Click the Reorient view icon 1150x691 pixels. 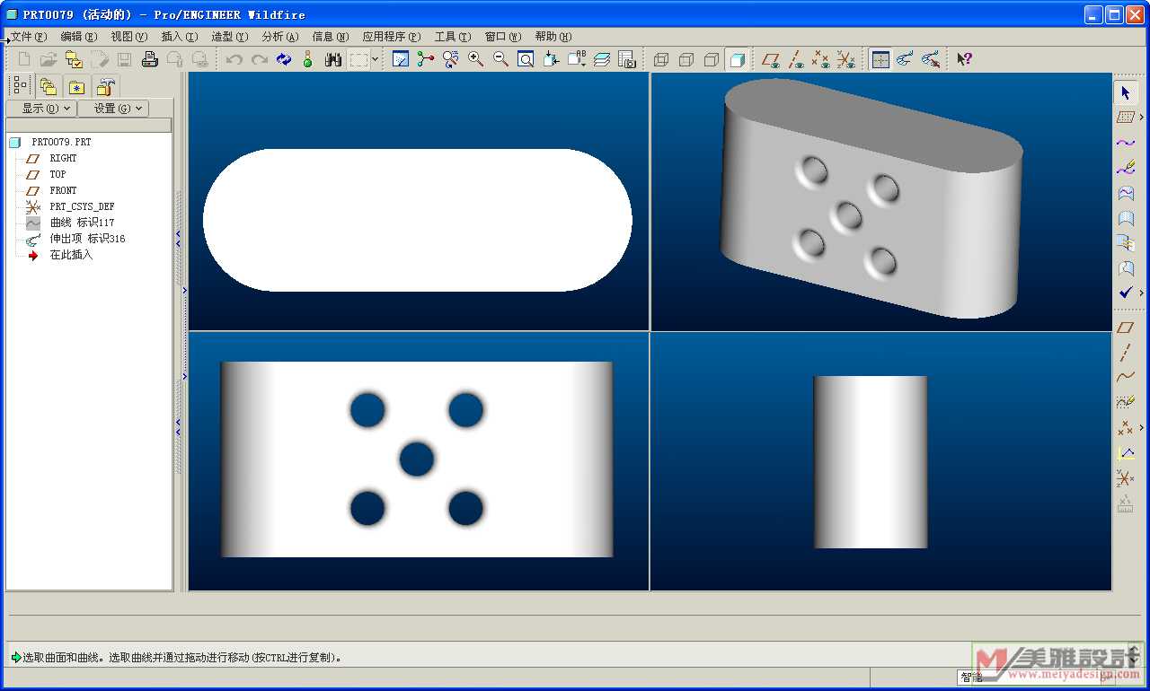coord(551,59)
